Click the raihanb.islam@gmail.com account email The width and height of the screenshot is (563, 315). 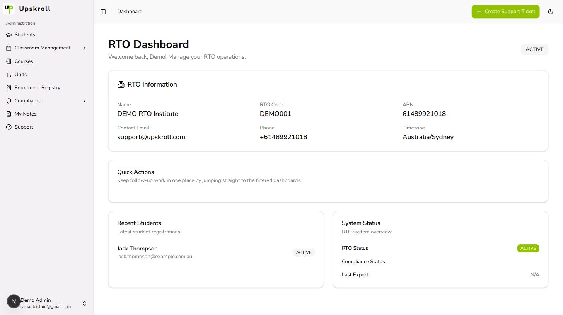[46, 306]
